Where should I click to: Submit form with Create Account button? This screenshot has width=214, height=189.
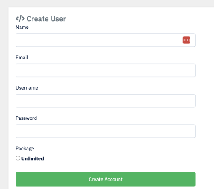point(106,179)
